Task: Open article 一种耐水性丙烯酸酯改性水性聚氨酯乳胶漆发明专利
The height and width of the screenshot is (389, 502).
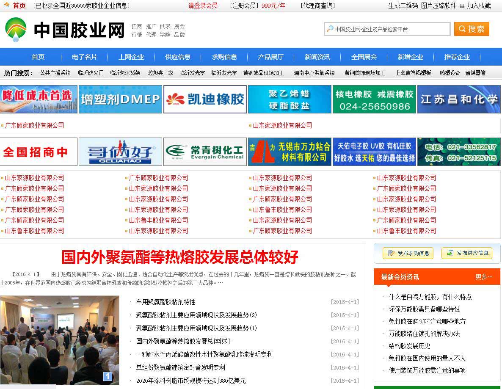Action: click(204, 354)
